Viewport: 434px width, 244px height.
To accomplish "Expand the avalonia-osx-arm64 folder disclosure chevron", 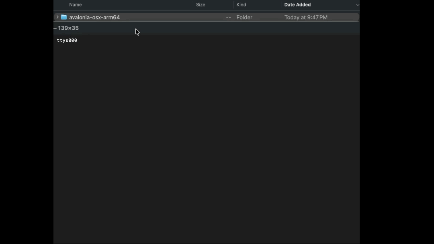I will [x=57, y=17].
